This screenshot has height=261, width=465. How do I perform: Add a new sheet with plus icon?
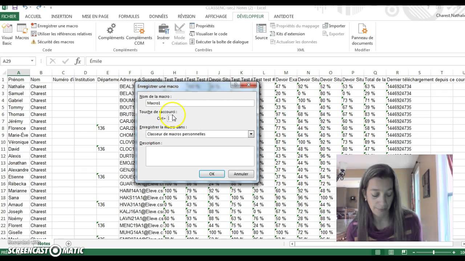(68, 244)
